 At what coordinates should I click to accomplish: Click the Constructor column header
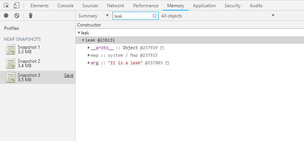(x=89, y=25)
